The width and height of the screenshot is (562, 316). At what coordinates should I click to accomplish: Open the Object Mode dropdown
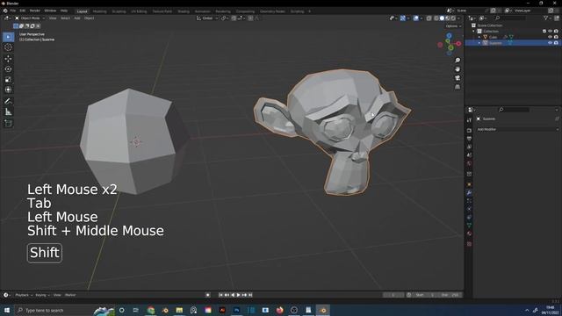point(30,18)
